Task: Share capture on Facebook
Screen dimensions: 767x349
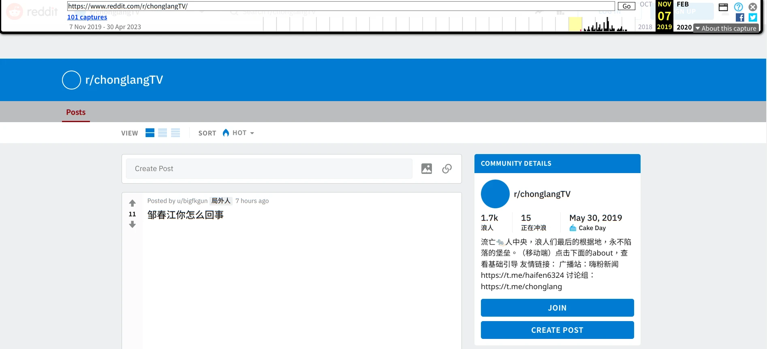Action: [x=740, y=17]
